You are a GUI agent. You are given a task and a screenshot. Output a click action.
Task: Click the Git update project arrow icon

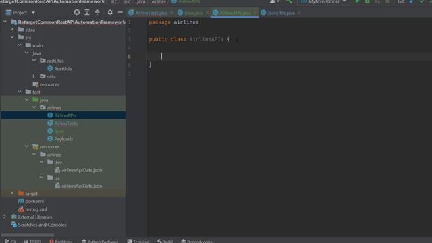click(x=411, y=1)
